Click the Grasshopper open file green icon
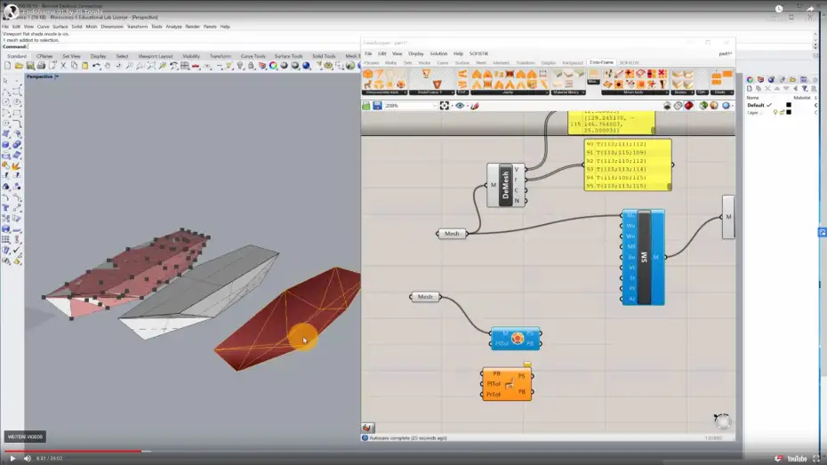Viewport: 827px width, 465px height. [366, 106]
